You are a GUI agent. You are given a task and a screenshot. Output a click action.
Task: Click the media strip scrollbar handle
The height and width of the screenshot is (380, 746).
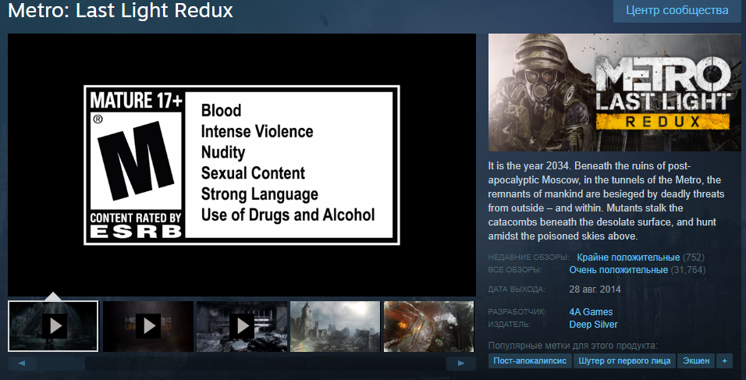click(62, 364)
